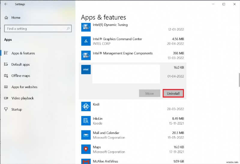240x164 pixels.
Task: Select the McAfee AntiVirus entry name
Action: click(105, 161)
